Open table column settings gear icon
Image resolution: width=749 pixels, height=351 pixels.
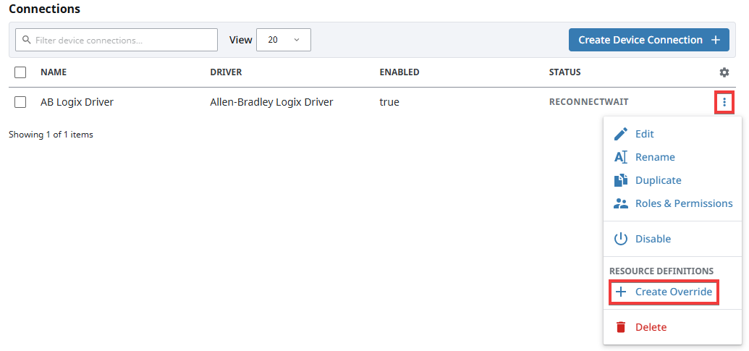click(x=724, y=72)
